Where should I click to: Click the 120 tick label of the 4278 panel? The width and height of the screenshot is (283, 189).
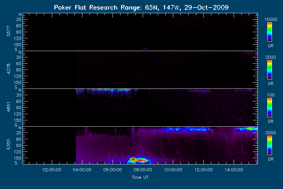[18, 76]
